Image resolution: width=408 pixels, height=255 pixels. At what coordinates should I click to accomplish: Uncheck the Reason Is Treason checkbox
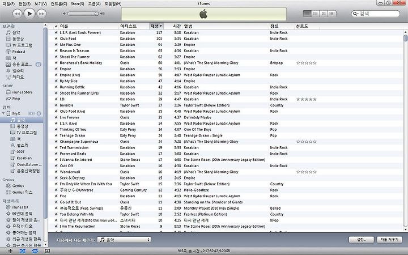coord(56,50)
